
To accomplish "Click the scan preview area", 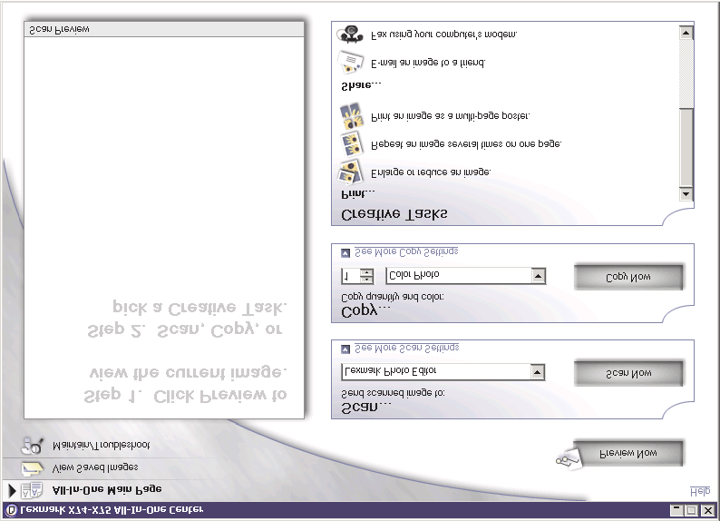I will [x=164, y=228].
